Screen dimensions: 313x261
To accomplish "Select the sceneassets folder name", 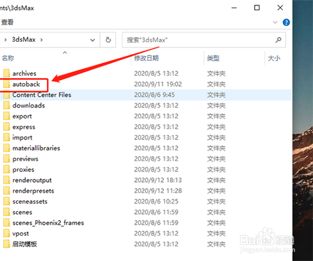I will coord(30,201).
